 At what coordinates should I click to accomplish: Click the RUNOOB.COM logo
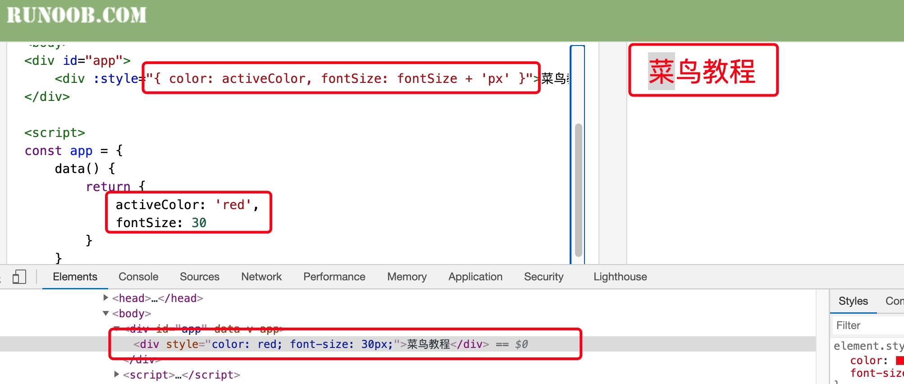click(77, 15)
